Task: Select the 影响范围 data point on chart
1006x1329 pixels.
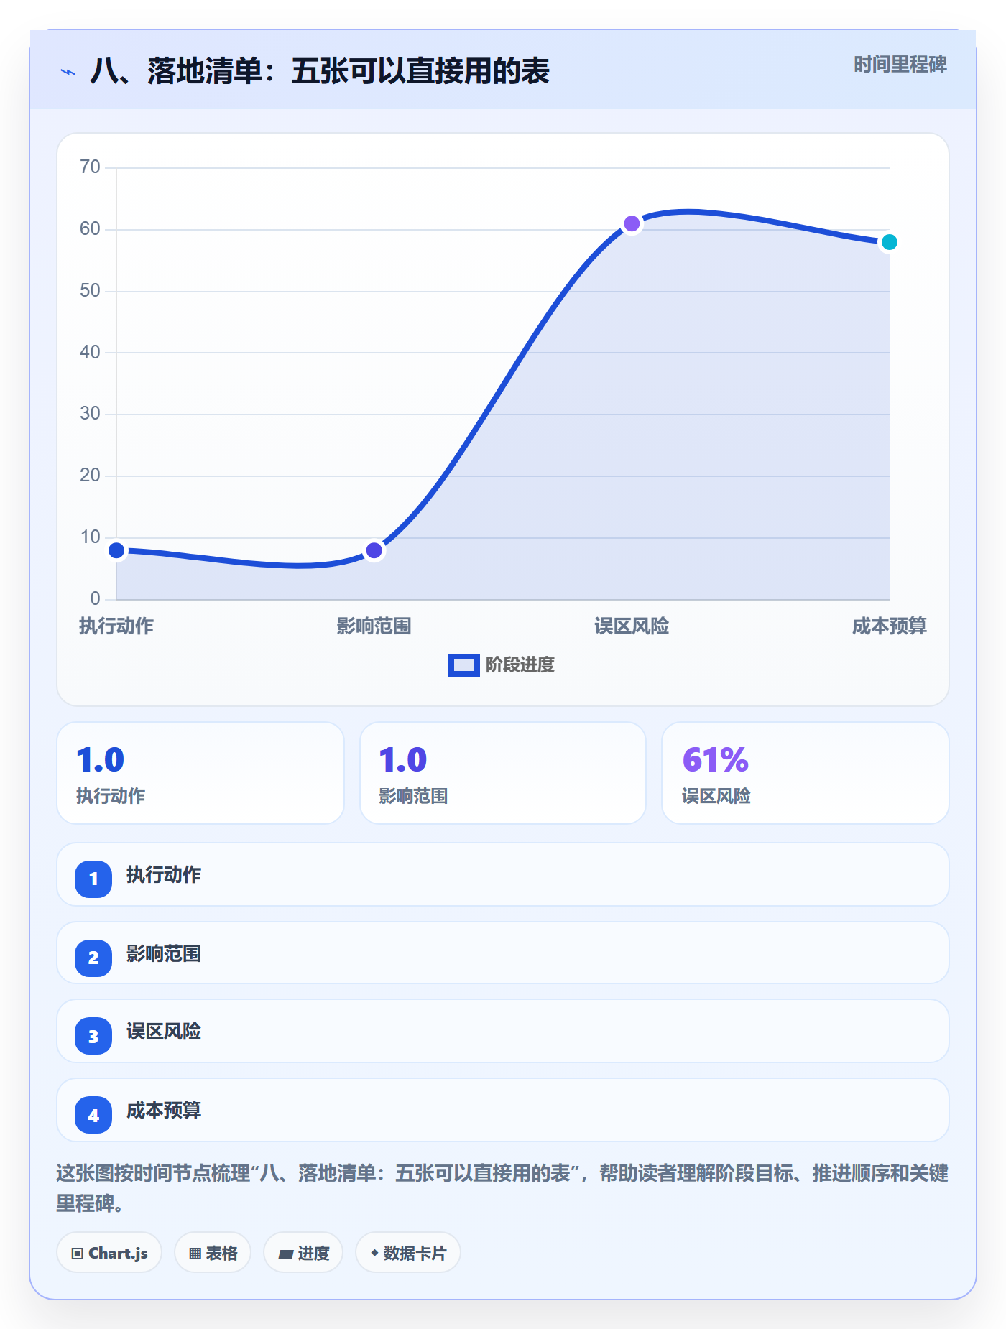Action: (x=374, y=551)
